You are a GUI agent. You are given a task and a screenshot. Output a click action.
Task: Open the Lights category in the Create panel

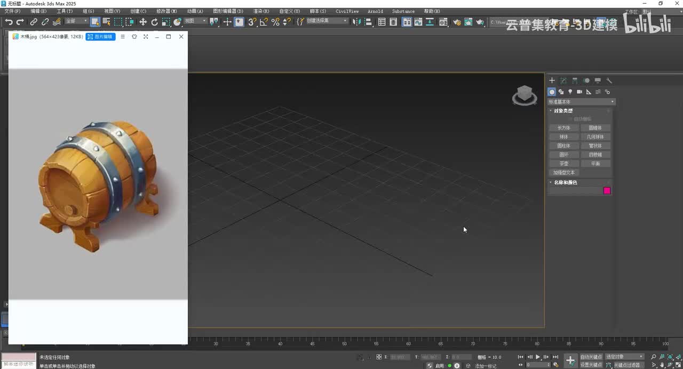[x=570, y=92]
